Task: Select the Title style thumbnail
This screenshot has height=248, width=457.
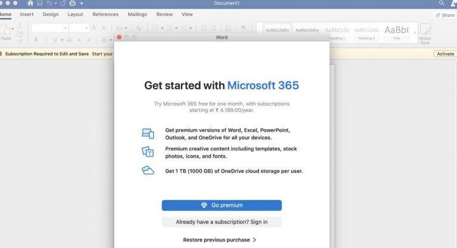Action: pos(396,33)
